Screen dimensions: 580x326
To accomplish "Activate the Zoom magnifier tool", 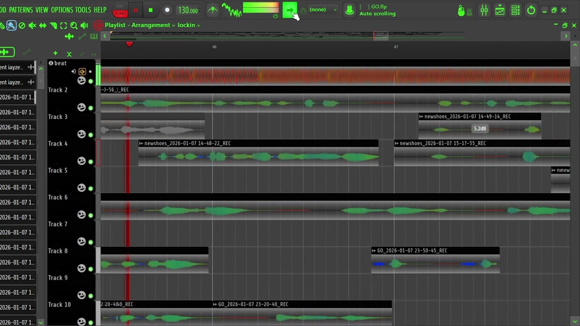I will 74,26.
